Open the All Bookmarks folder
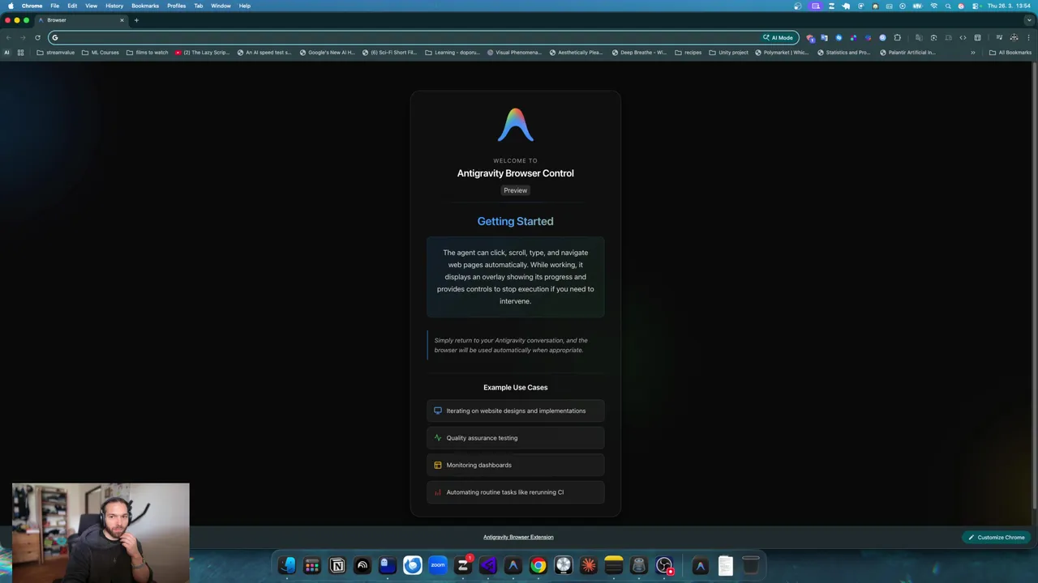1038x583 pixels. (x=1010, y=53)
